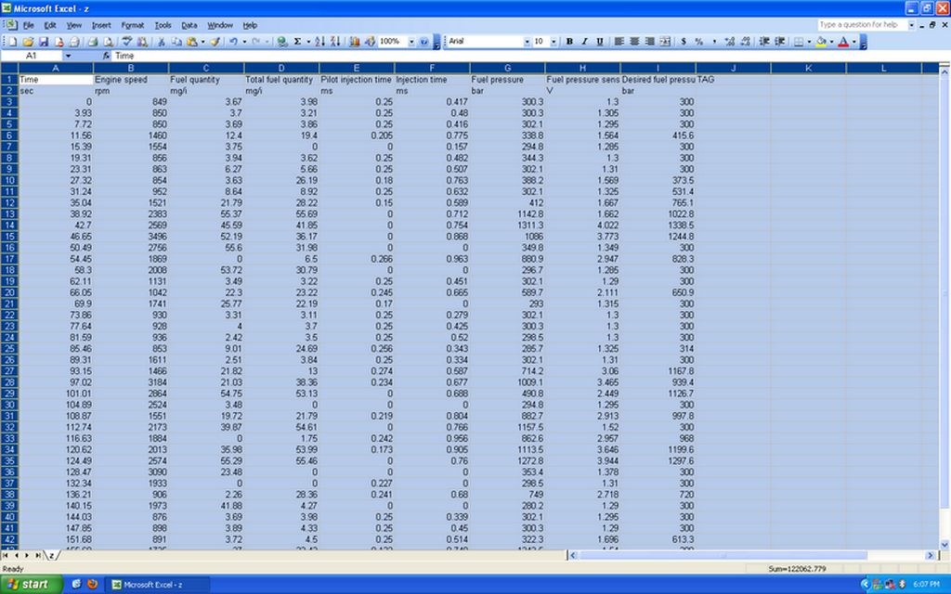Open the Arial font name dropdown
Viewport: 951px width, 594px height.
[x=527, y=41]
